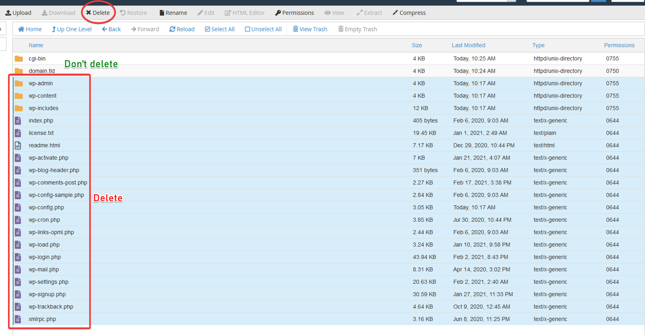
Task: Click the wp-trackback.php file icon
Action: pyautogui.click(x=18, y=307)
